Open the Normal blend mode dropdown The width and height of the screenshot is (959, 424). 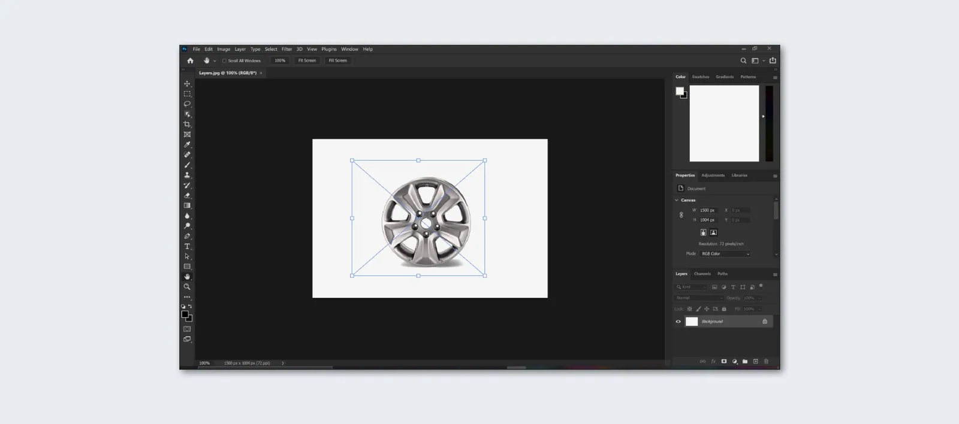tap(699, 298)
